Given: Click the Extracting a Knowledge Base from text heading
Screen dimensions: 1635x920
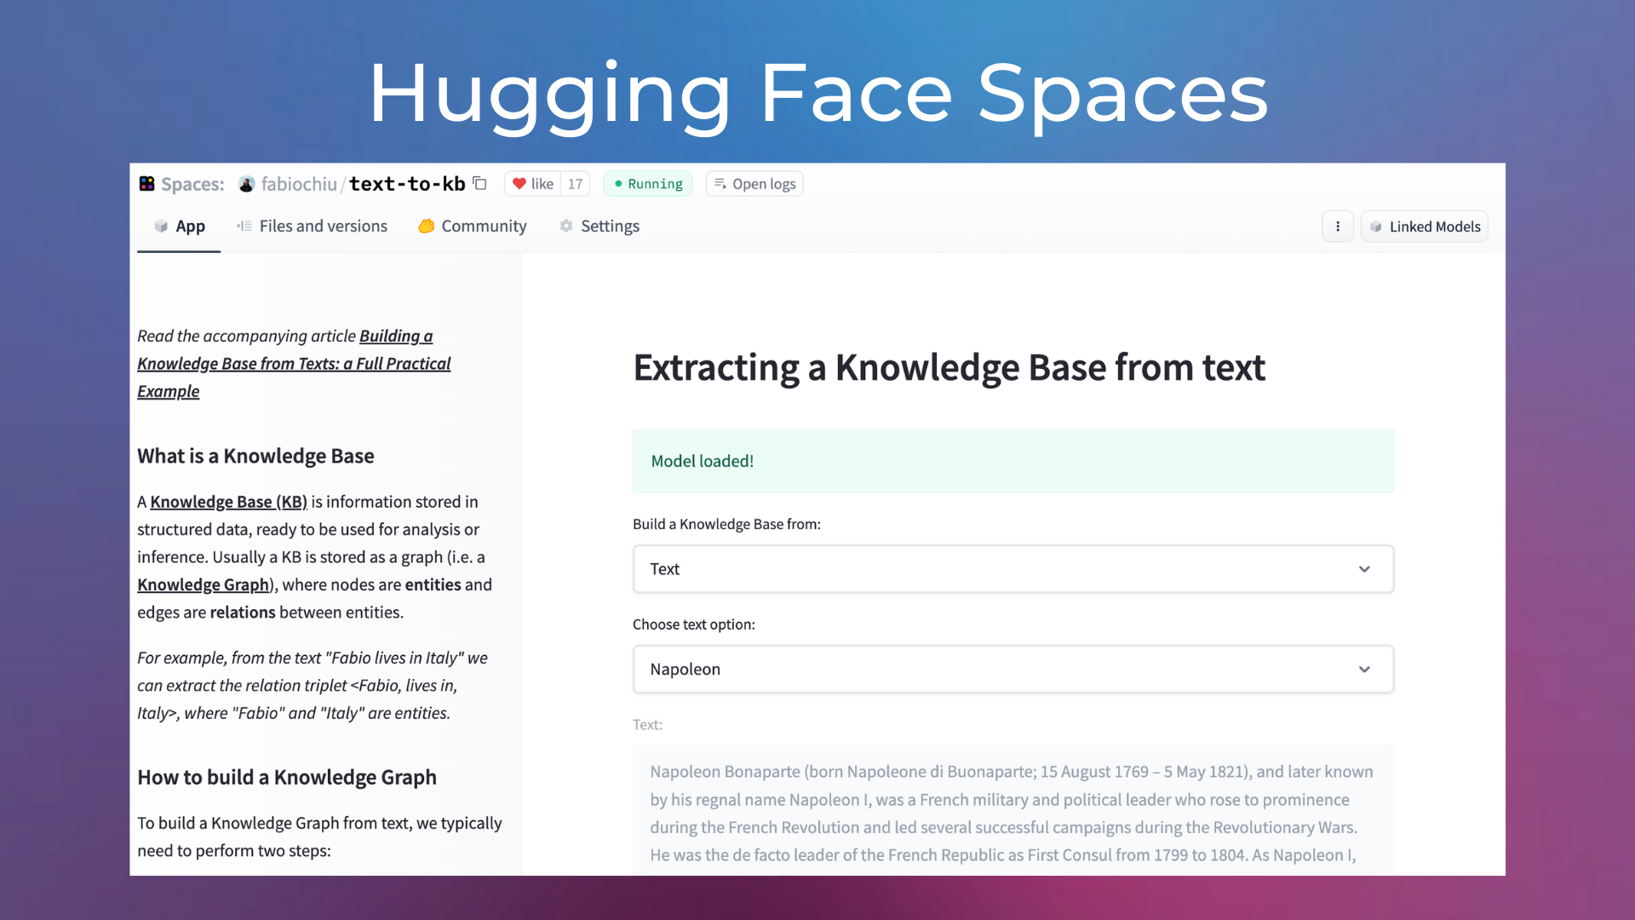Looking at the screenshot, I should pyautogui.click(x=949, y=368).
